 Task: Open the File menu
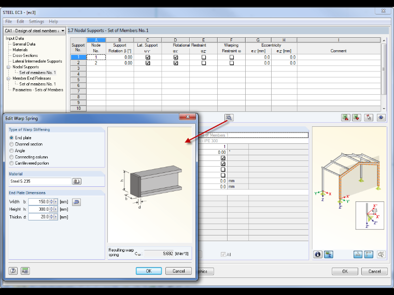coord(8,22)
